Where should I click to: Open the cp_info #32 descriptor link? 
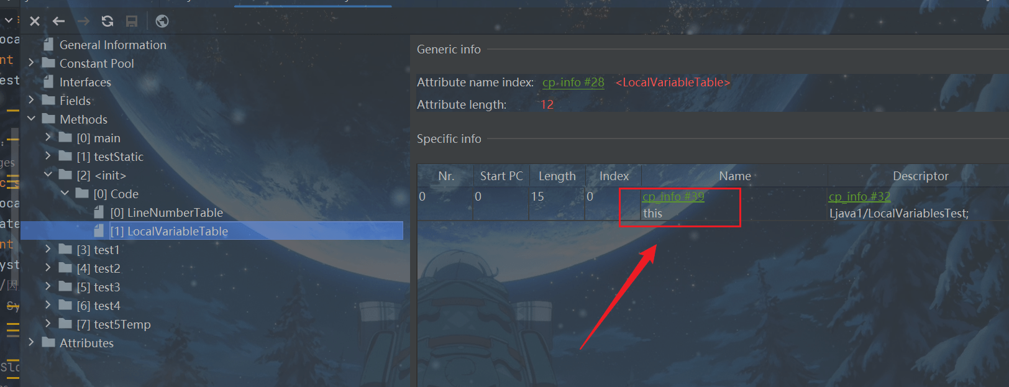(x=859, y=197)
